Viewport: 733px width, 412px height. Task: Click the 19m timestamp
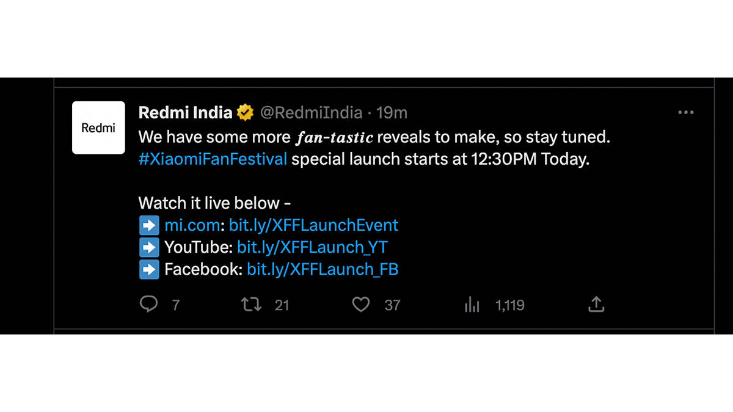392,113
